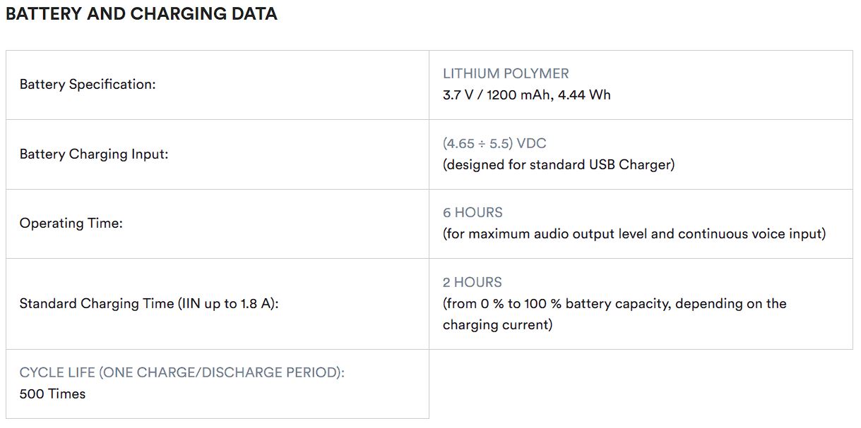Click the 6 HOURS value

(473, 212)
